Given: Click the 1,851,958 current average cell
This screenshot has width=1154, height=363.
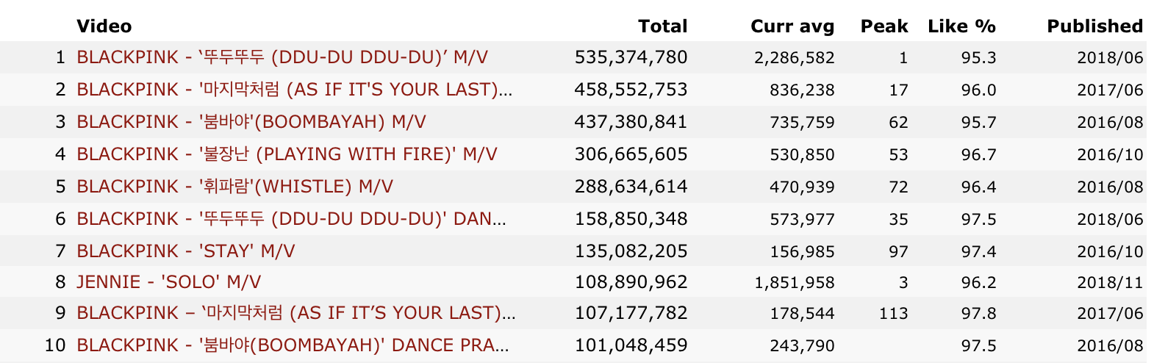Looking at the screenshot, I should (795, 282).
